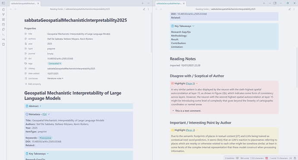298x160 pixels.
Task: Follow the Page 2 highlight link
Action: point(190,130)
